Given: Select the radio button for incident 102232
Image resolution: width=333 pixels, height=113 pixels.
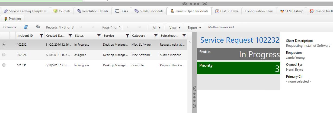Looking at the screenshot, I should click(x=4, y=45).
